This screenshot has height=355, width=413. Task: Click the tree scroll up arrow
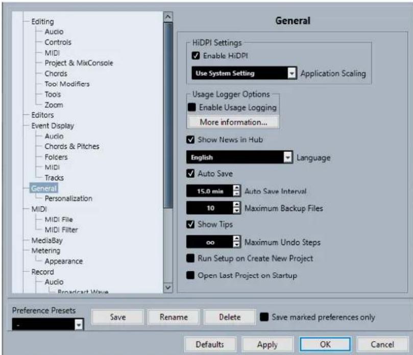(x=168, y=17)
